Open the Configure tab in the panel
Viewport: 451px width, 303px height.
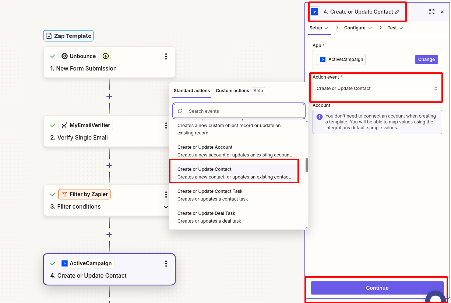pos(355,28)
